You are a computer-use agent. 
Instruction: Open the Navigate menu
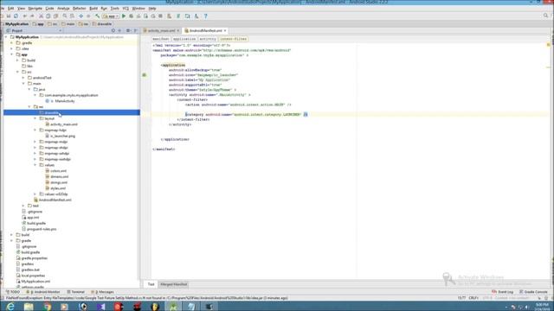tap(35, 8)
